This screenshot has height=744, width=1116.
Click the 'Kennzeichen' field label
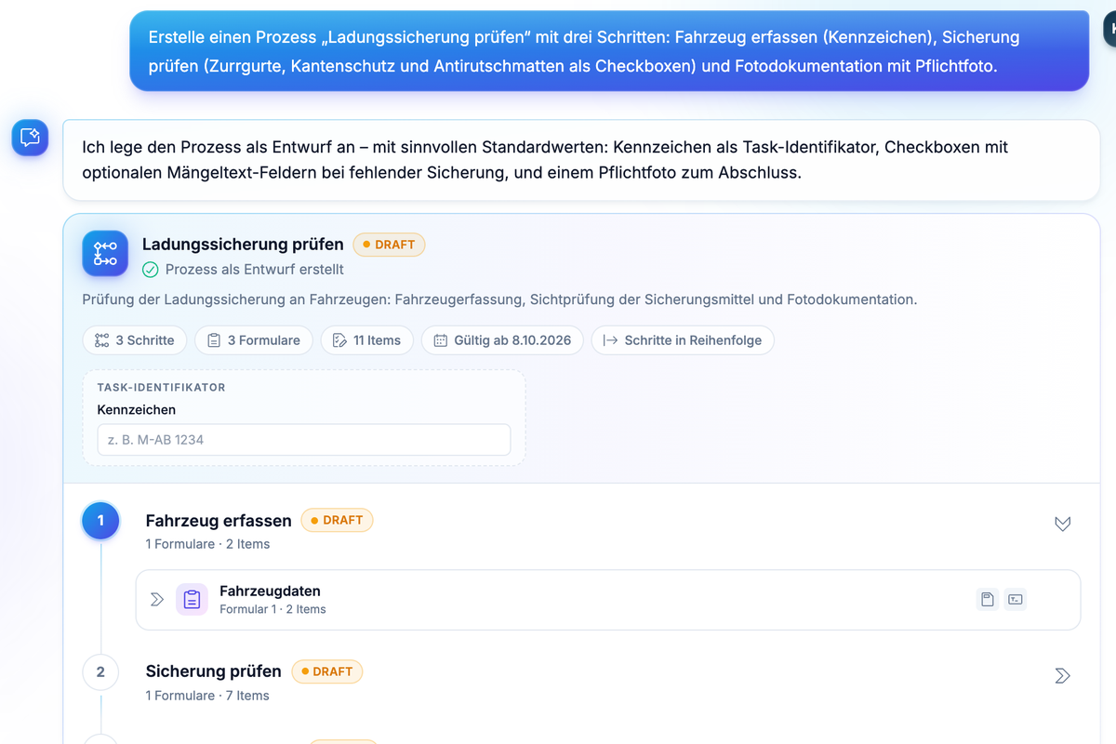click(x=137, y=409)
